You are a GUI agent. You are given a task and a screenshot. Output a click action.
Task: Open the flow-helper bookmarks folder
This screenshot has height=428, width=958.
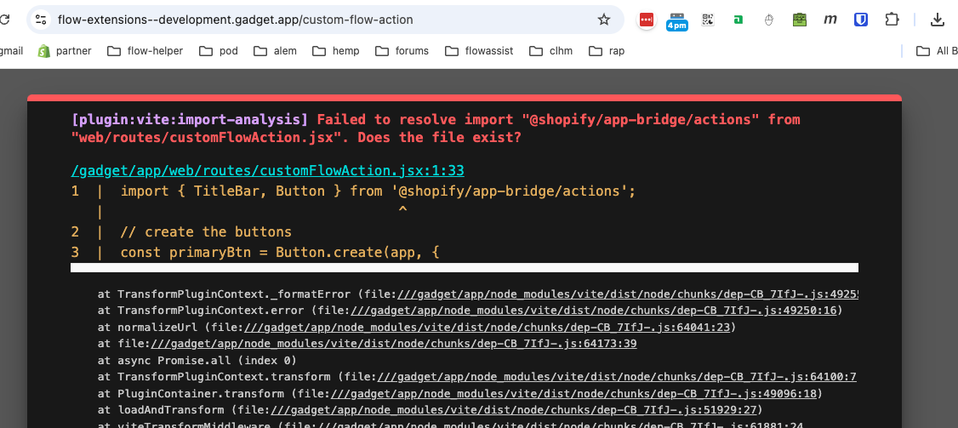[145, 51]
